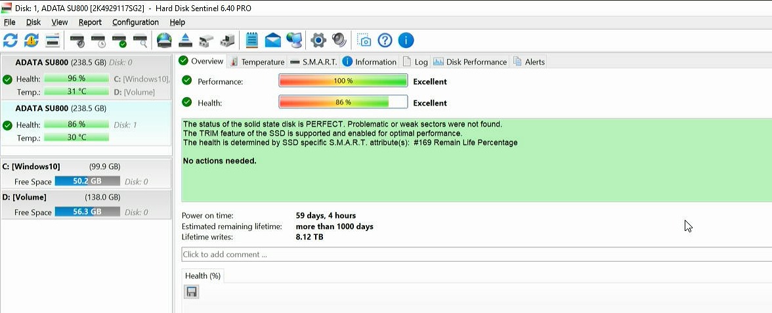Click the globe over disk icon
This screenshot has width=772, height=313.
pyautogui.click(x=164, y=41)
